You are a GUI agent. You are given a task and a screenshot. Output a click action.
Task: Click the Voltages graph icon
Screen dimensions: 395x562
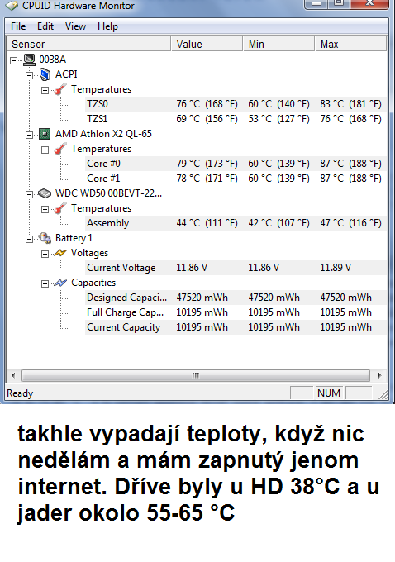(60, 253)
